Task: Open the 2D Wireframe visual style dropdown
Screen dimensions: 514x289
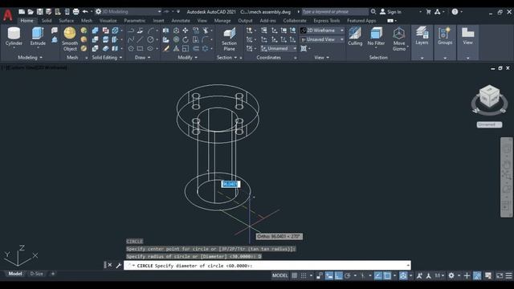Action: (x=322, y=31)
